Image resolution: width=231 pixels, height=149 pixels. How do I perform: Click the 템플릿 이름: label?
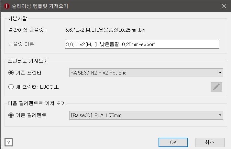tap(22, 44)
